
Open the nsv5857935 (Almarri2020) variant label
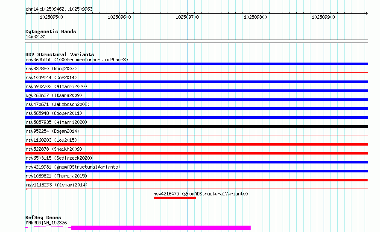(x=56, y=122)
